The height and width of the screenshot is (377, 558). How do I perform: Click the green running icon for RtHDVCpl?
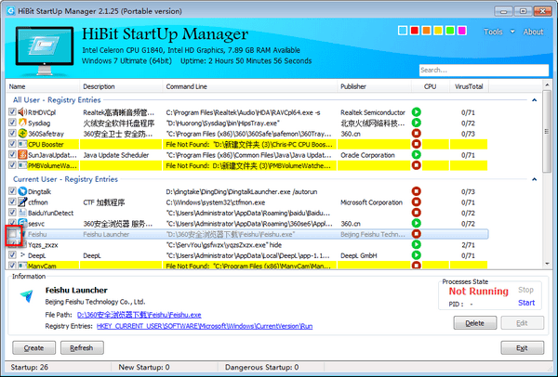click(x=429, y=111)
